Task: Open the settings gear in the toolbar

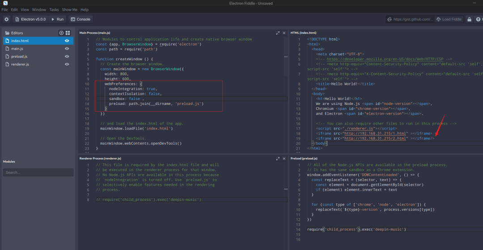Action: point(6,19)
